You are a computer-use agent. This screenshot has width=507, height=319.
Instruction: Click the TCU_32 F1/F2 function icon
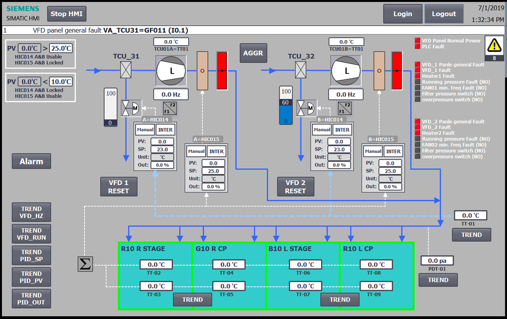pos(345,108)
